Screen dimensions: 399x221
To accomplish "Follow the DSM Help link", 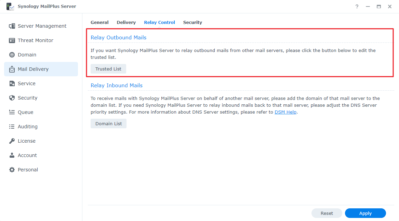I will pos(285,112).
